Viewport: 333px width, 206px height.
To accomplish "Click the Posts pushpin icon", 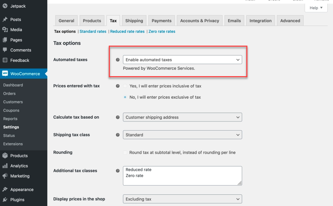I will point(5,19).
